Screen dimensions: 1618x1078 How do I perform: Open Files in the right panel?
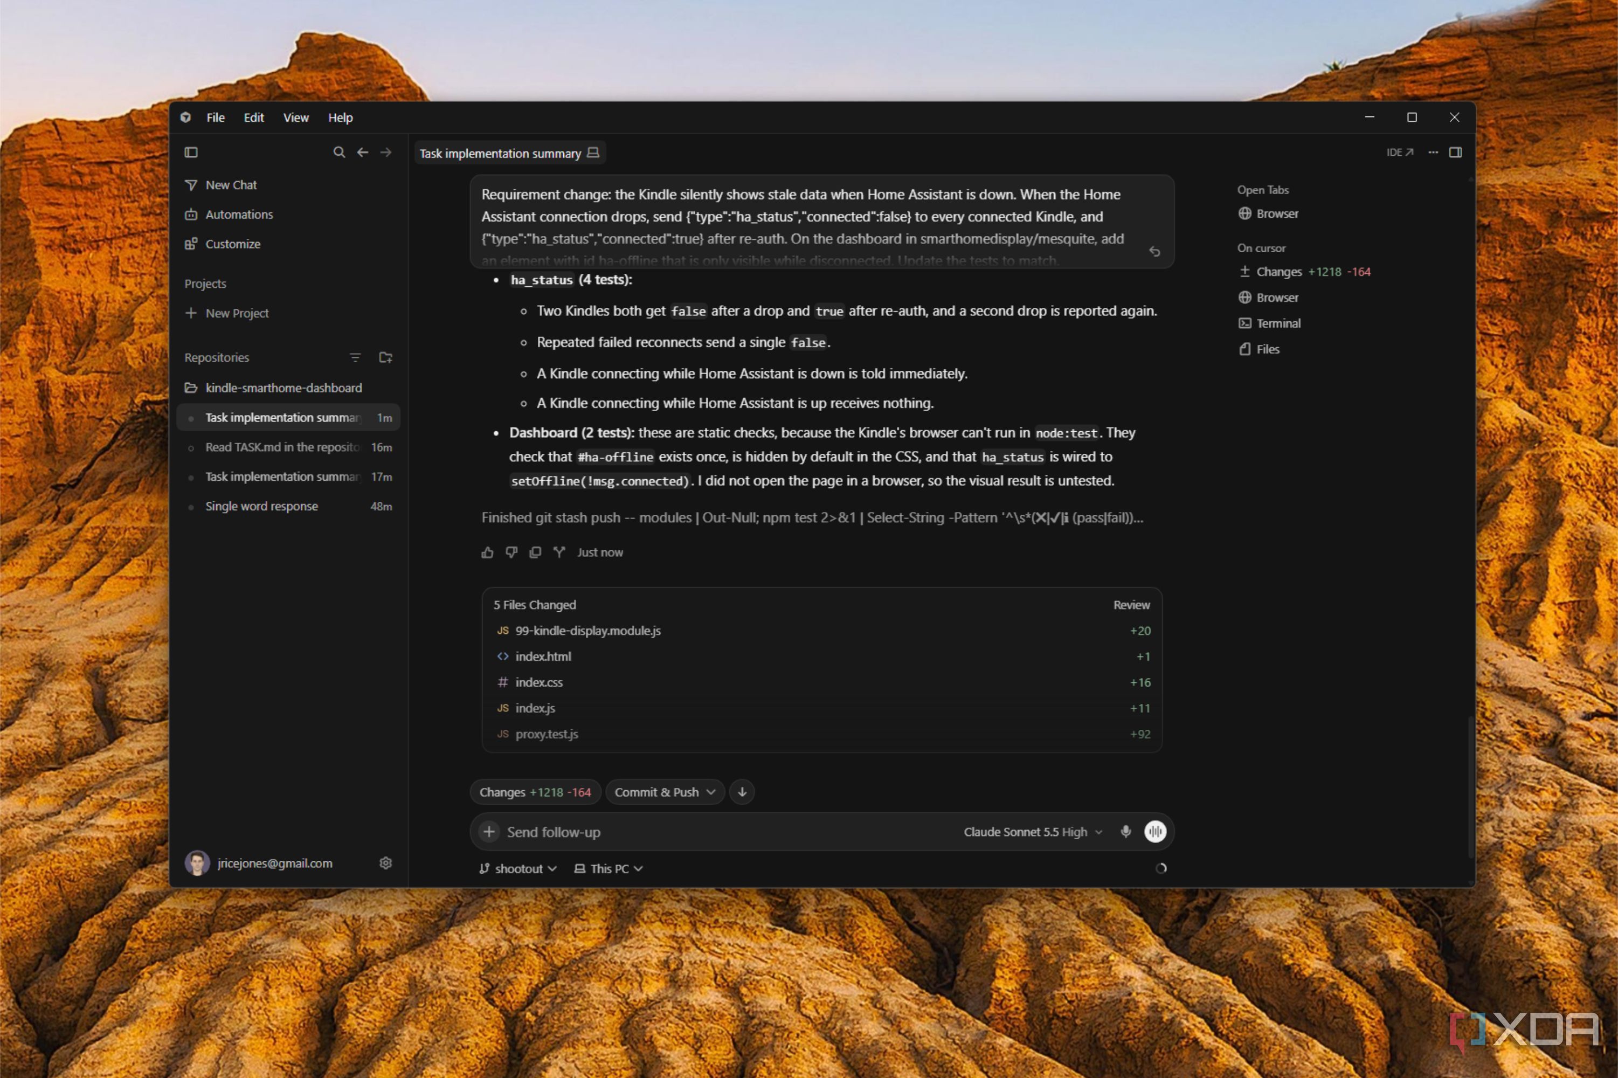pos(1259,349)
